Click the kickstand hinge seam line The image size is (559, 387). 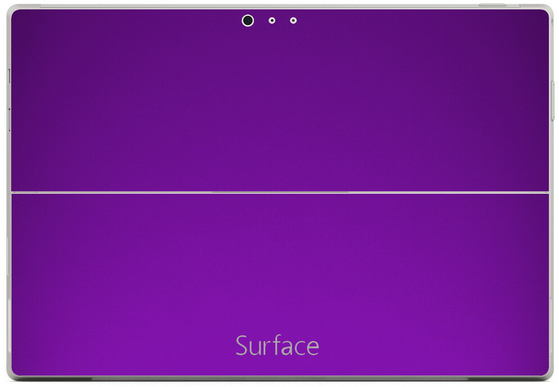pos(279,192)
